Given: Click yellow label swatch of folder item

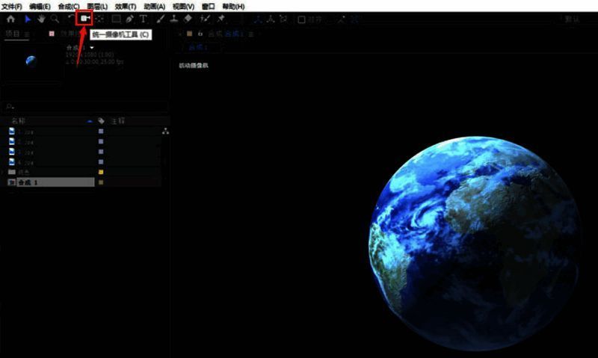Looking at the screenshot, I should pos(101,172).
